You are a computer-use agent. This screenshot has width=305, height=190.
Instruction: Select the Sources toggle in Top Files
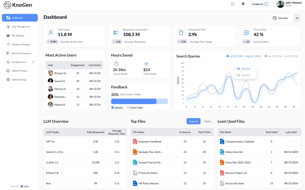point(193,121)
